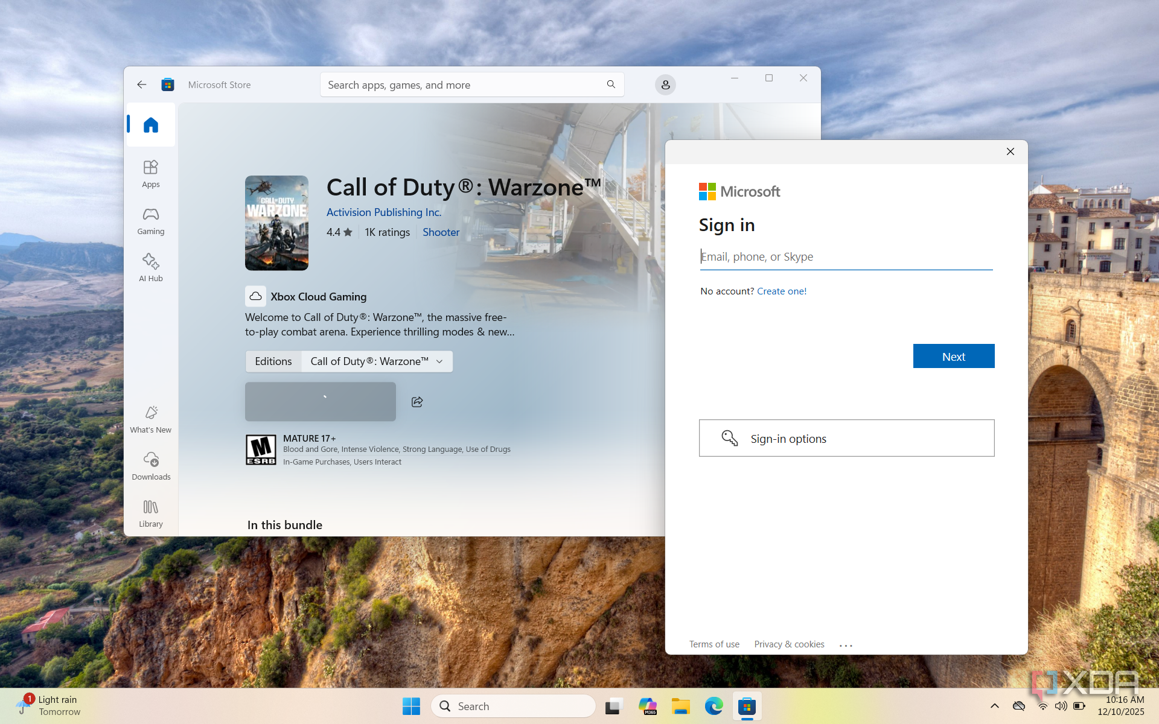This screenshot has width=1159, height=724.
Task: Click the Share icon beside the install button
Action: click(x=417, y=402)
